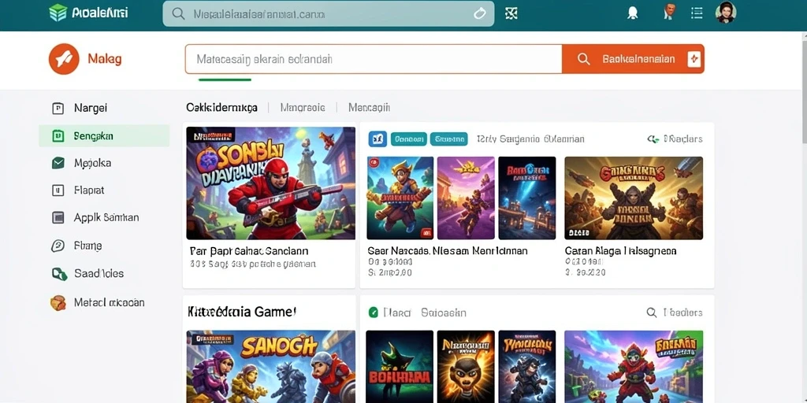Open the Sengakan sidebar item
This screenshot has height=403, width=807.
click(104, 135)
